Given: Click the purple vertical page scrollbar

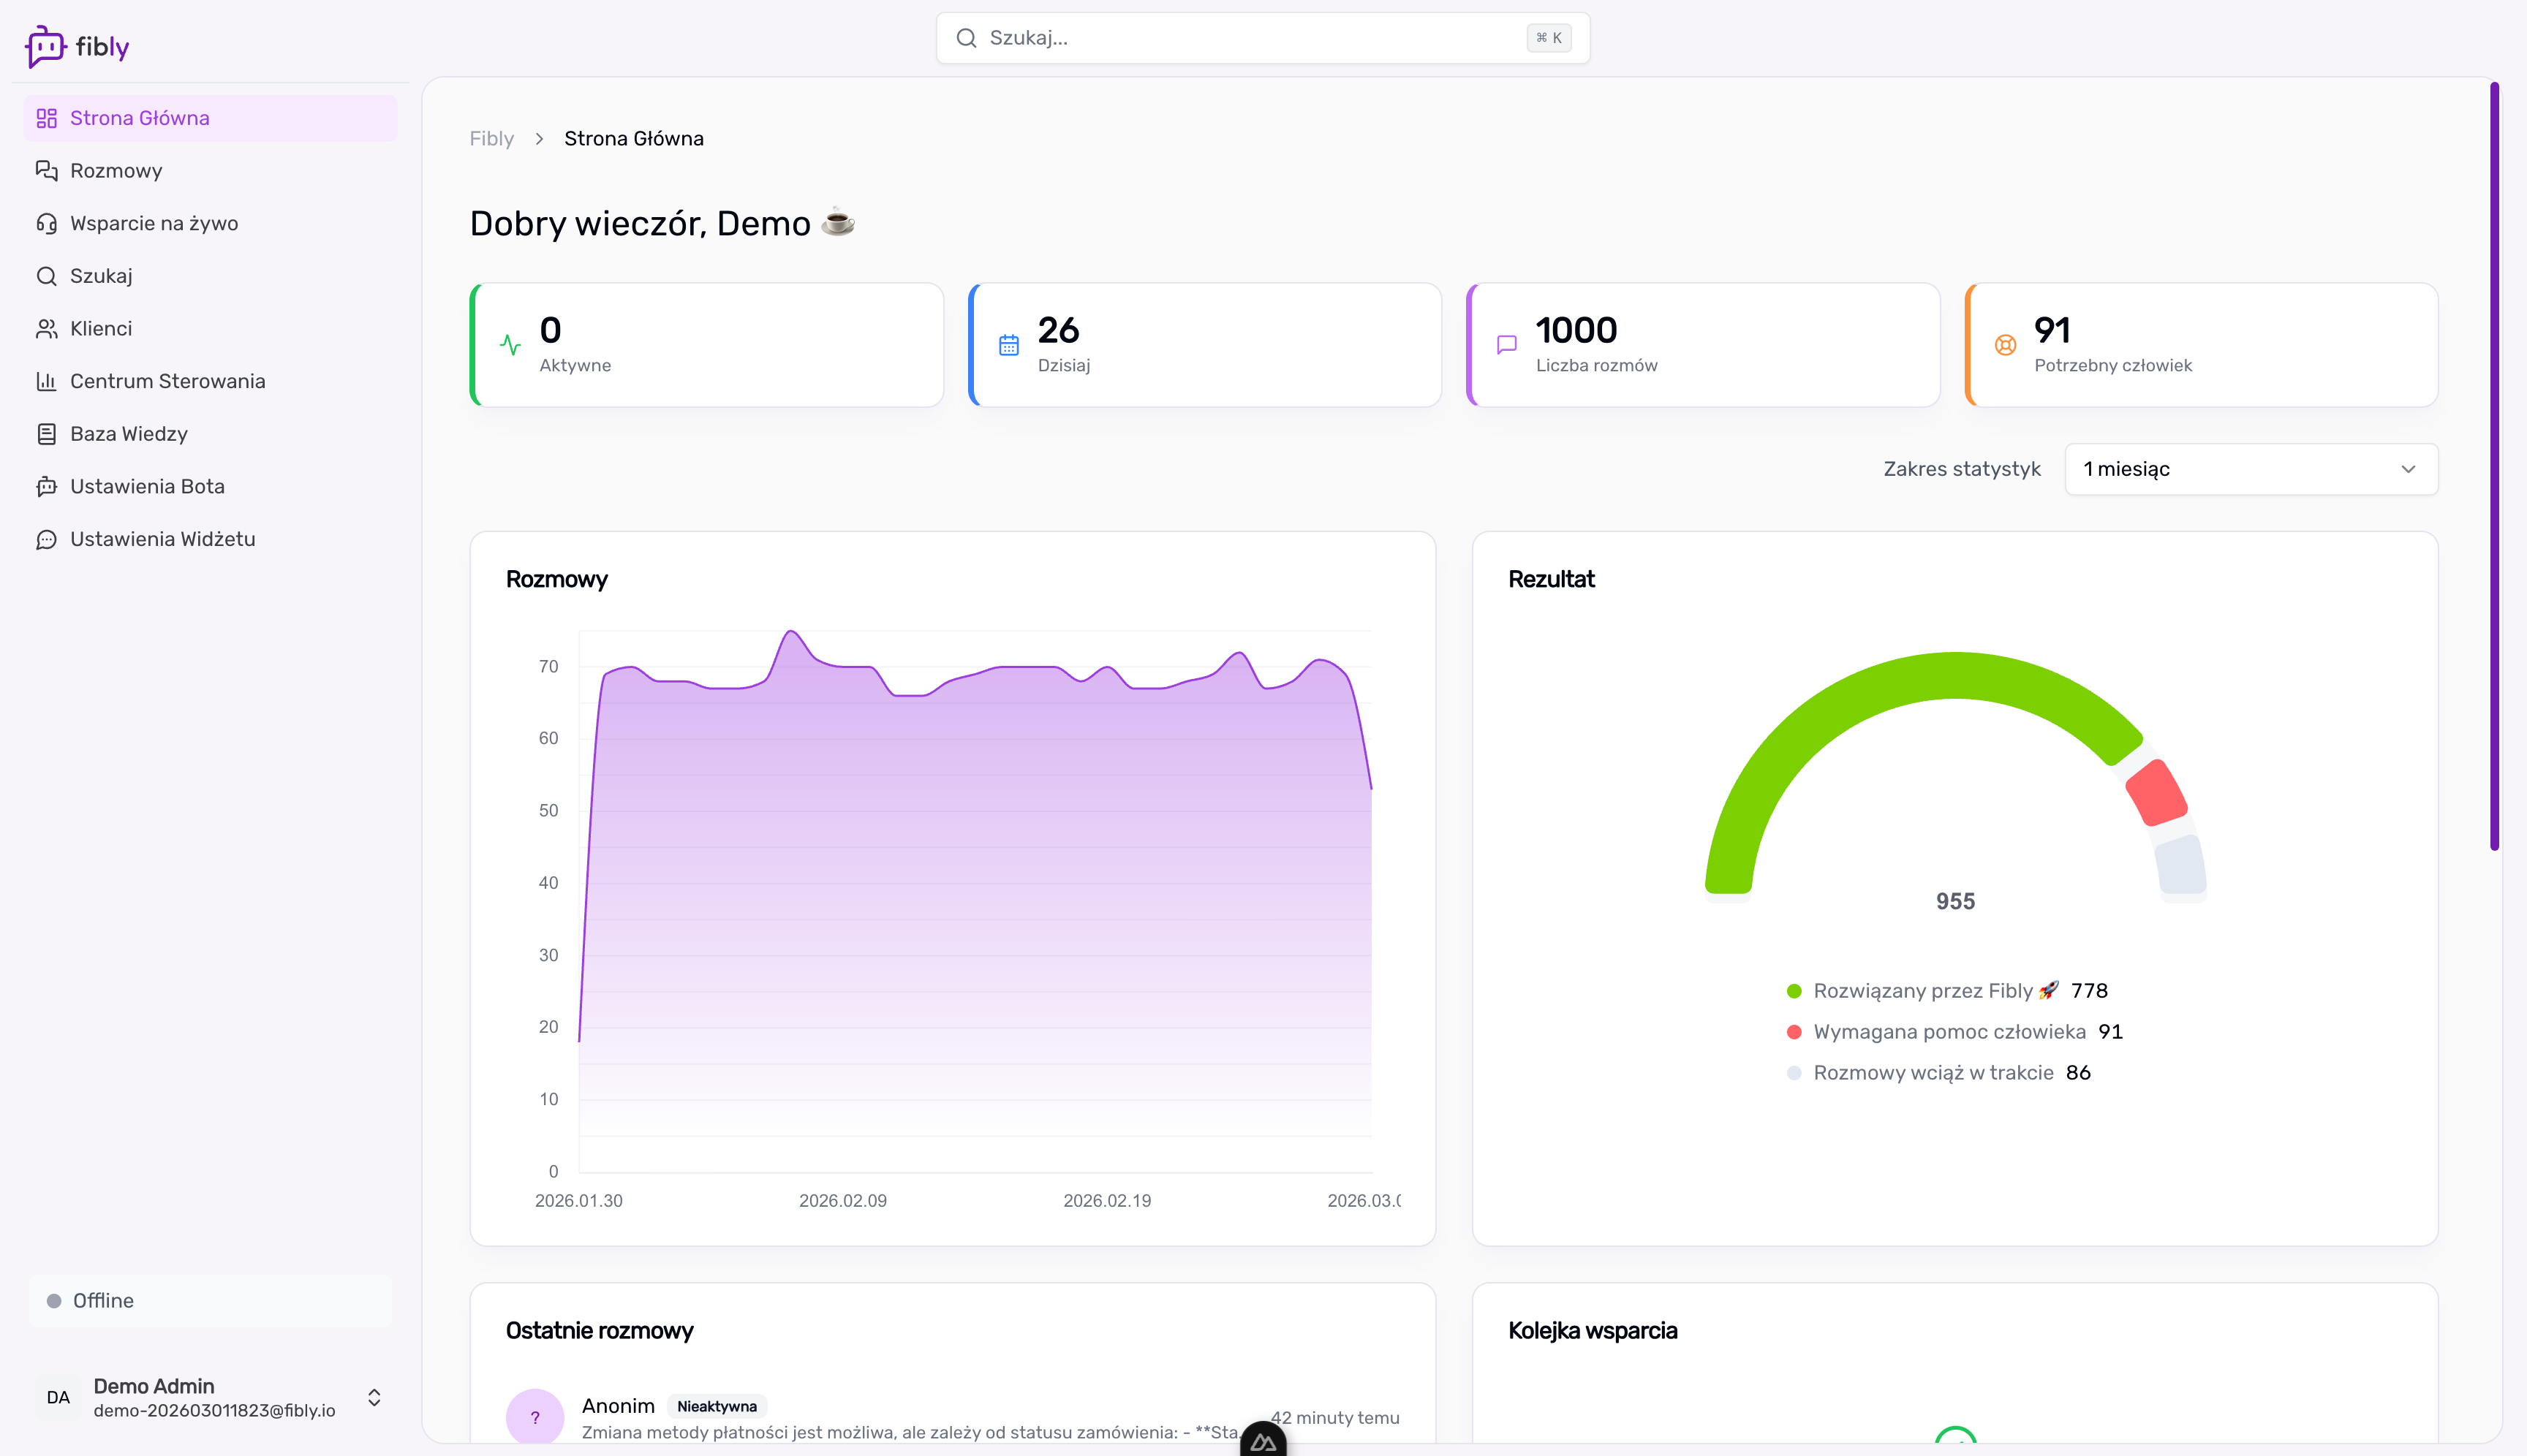Looking at the screenshot, I should 2494,465.
